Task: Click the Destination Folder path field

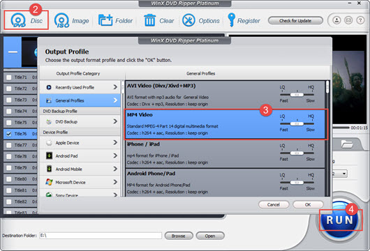Action: point(101,236)
